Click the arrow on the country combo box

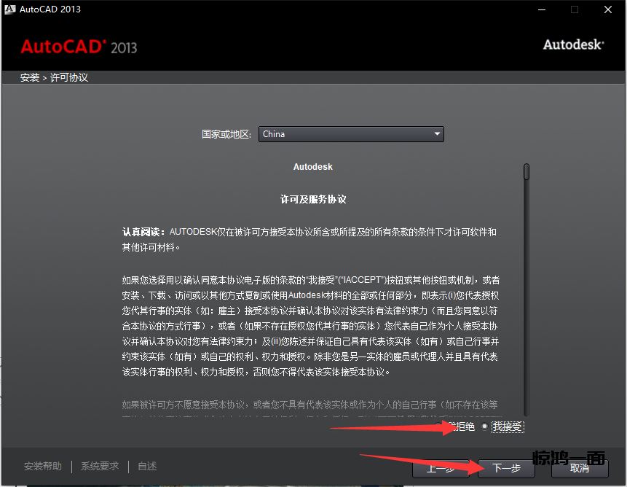[437, 134]
